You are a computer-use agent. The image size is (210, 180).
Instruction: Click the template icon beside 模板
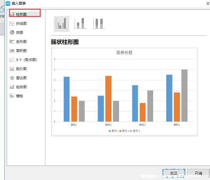coord(12,96)
